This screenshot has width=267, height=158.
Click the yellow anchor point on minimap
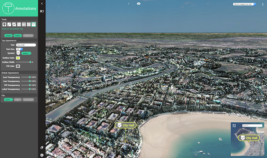(x=249, y=142)
